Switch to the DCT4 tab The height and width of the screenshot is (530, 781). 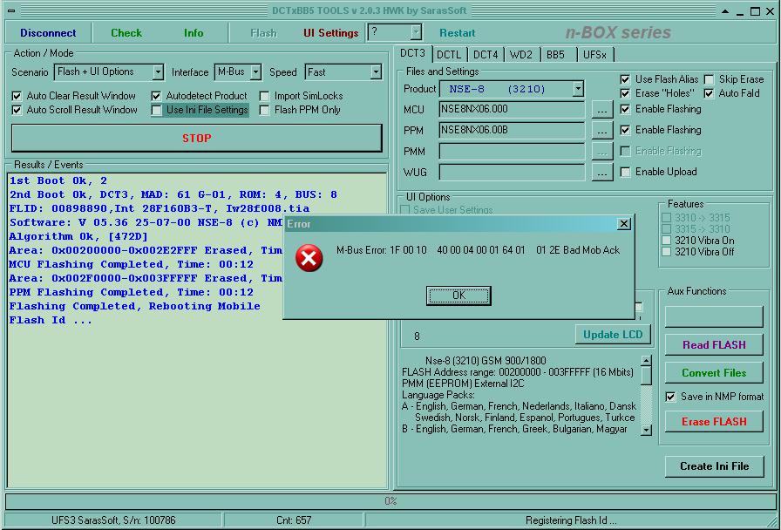tap(486, 54)
